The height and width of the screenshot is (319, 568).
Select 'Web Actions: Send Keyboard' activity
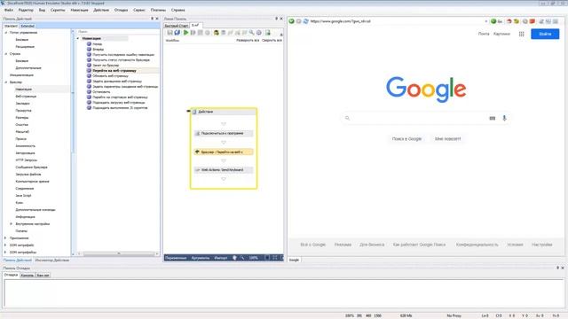[x=223, y=169]
